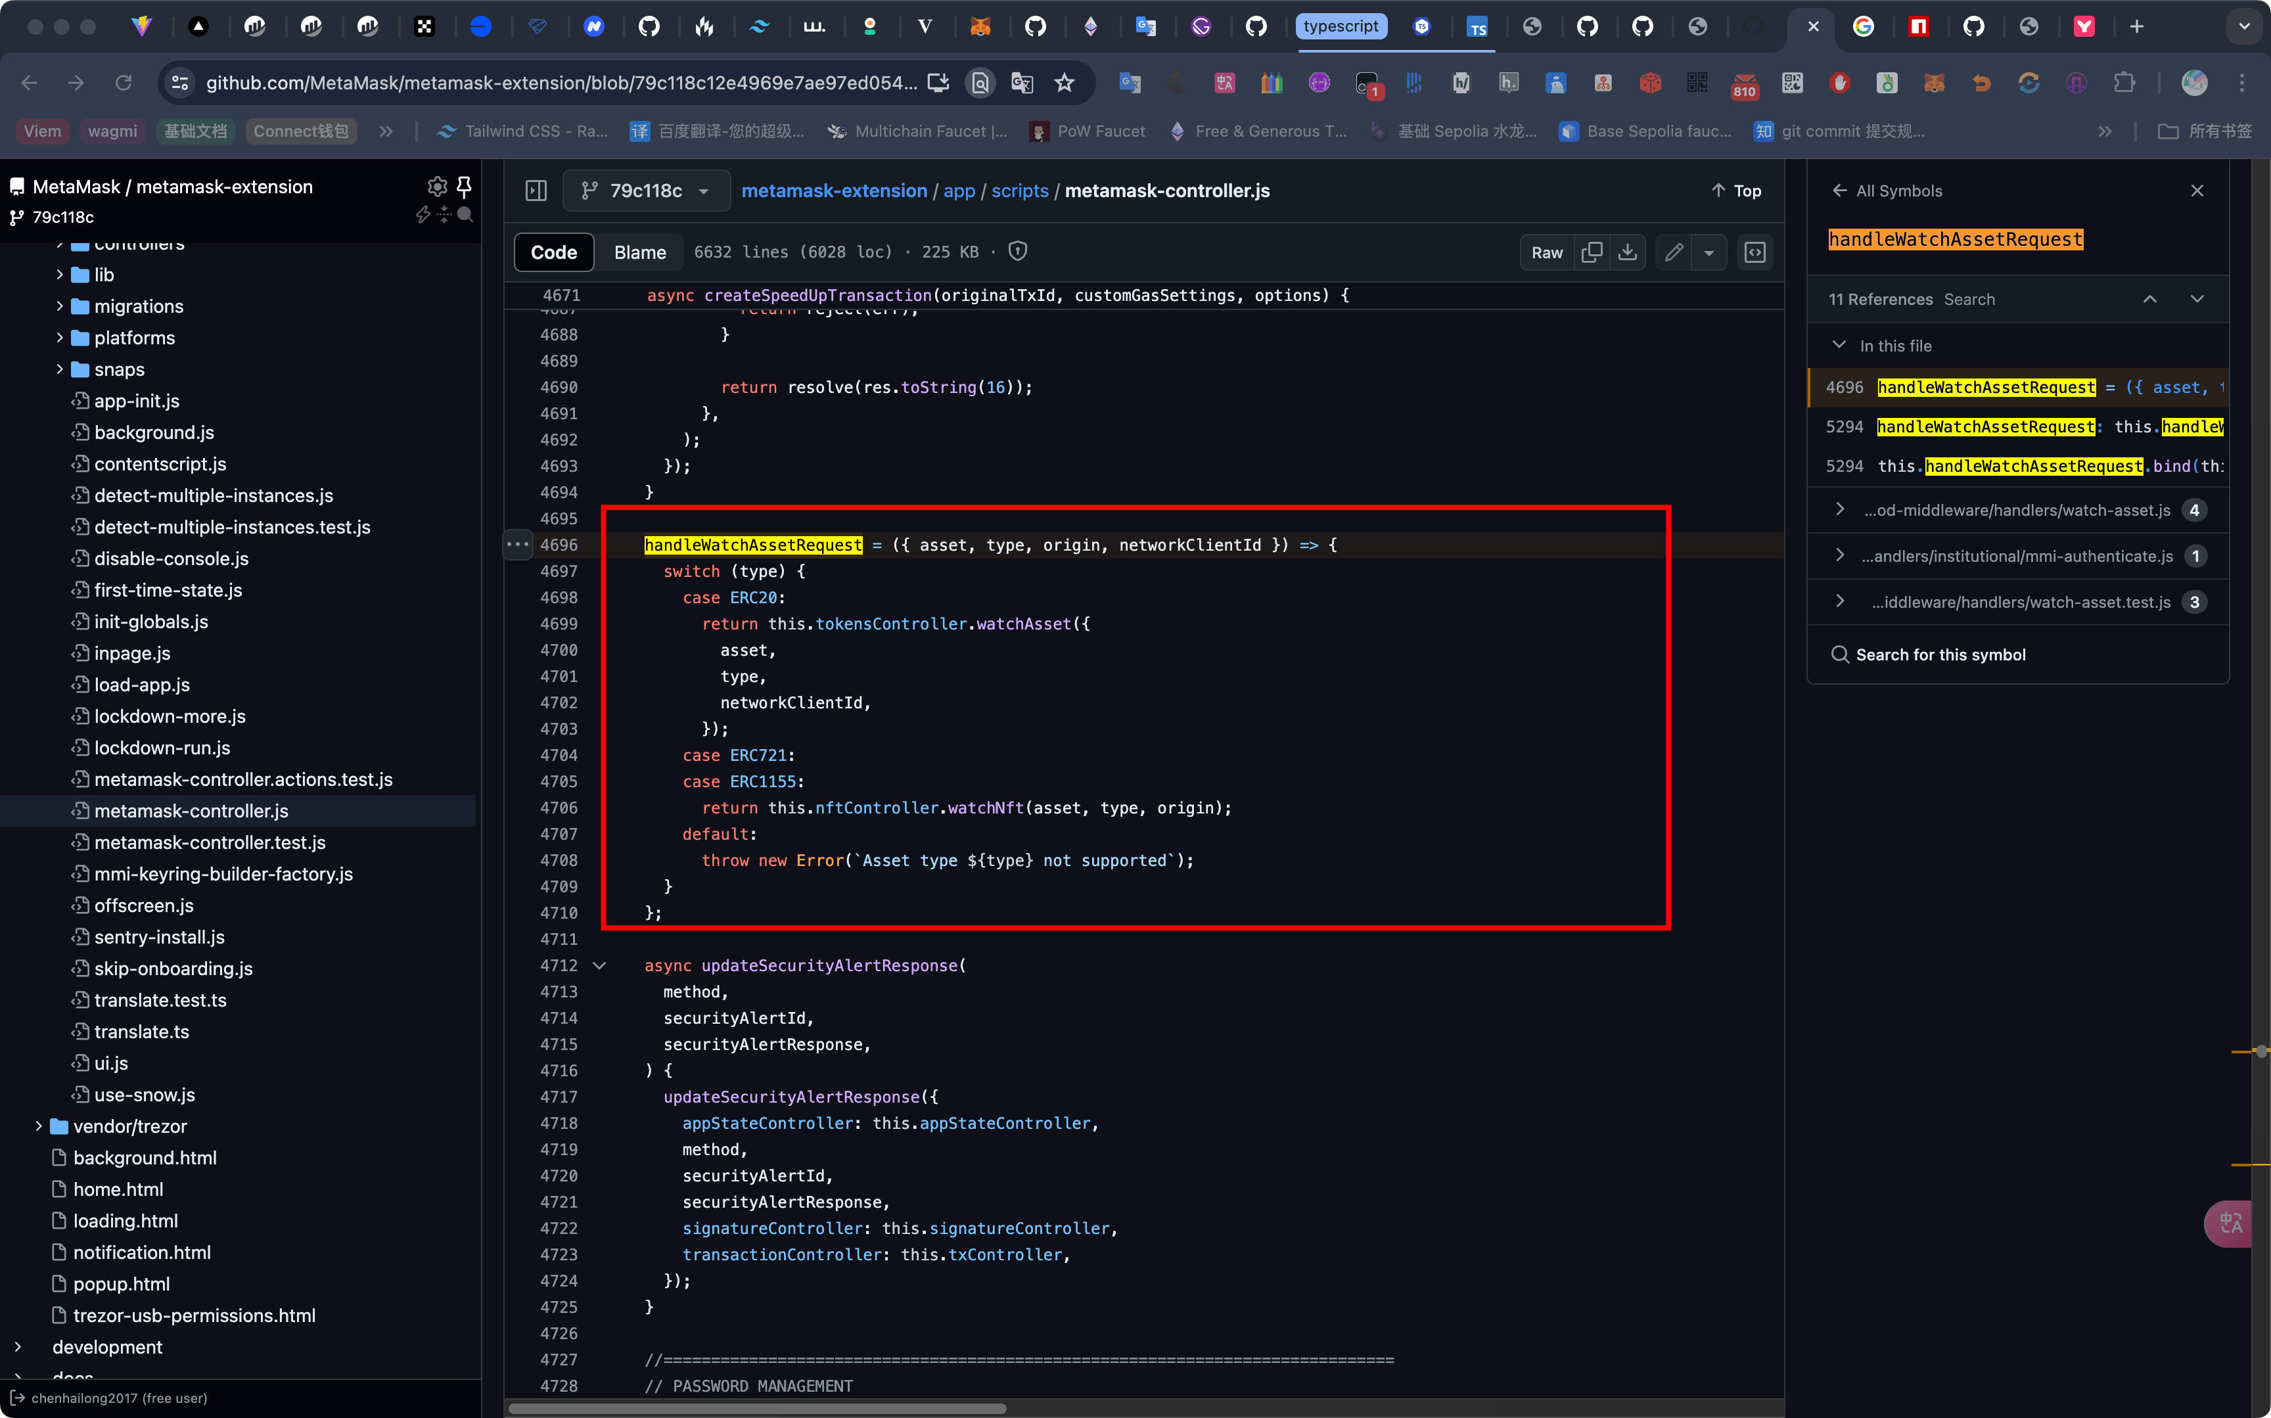The width and height of the screenshot is (2271, 1418).
Task: Click the code security shield icon
Action: [x=1019, y=252]
